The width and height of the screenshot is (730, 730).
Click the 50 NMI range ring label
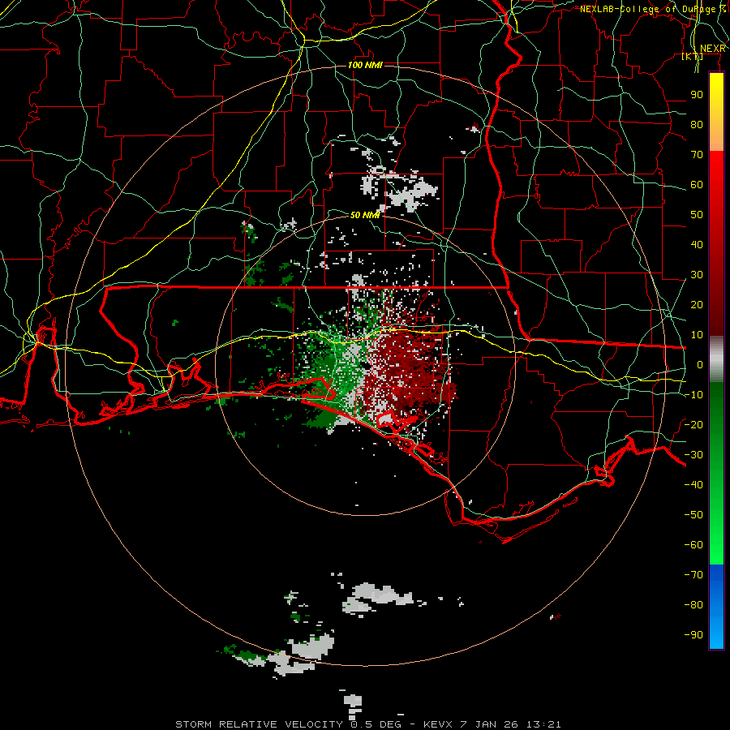(366, 215)
